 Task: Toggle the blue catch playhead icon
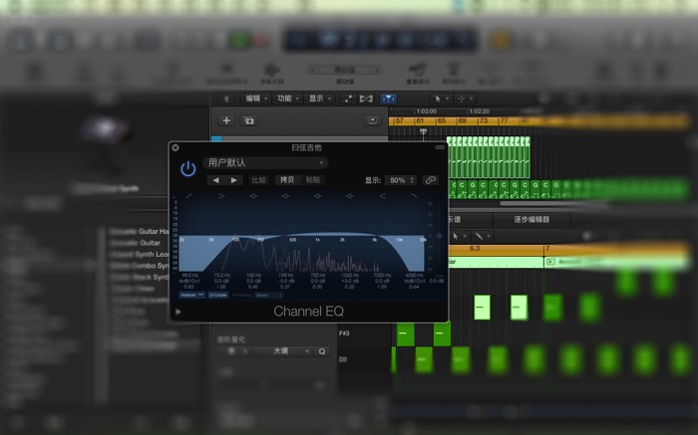pos(388,99)
